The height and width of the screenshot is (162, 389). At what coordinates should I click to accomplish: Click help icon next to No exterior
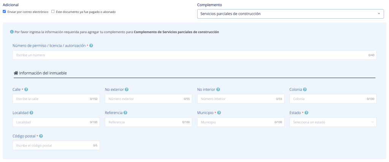click(x=127, y=90)
